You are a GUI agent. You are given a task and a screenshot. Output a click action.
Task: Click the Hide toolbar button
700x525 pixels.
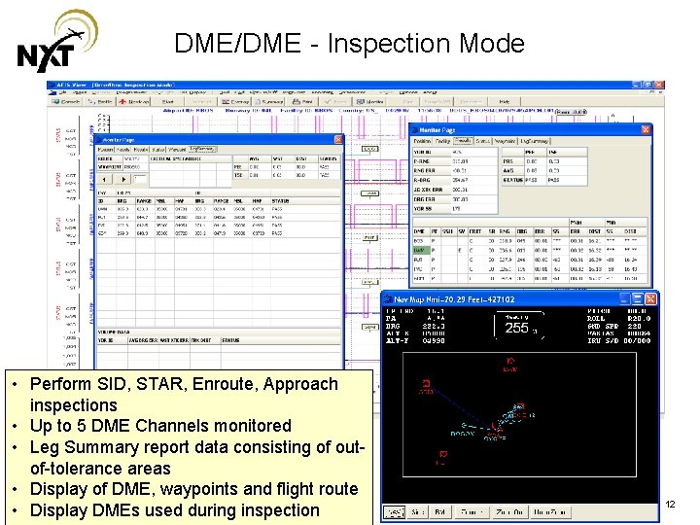pyautogui.click(x=504, y=102)
